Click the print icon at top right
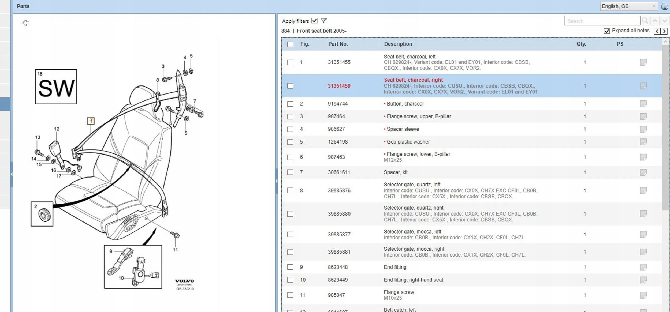The height and width of the screenshot is (312, 670). pyautogui.click(x=665, y=6)
